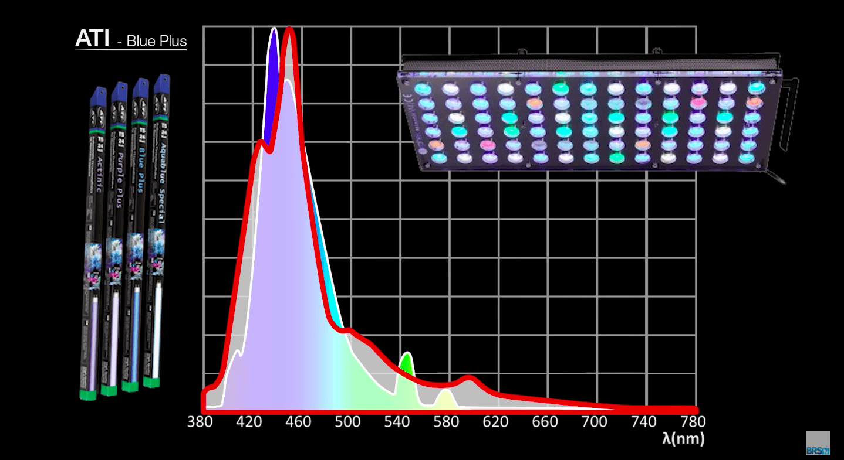Click the '700' wavelength axis label

[595, 422]
